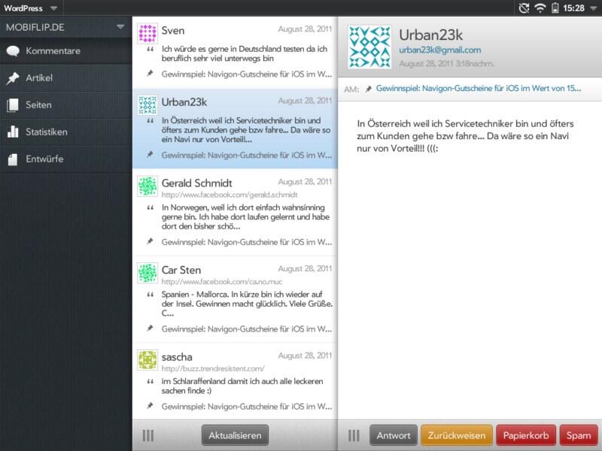This screenshot has width=602, height=451.
Task: Click Urban23k's avatar in the comment list
Action: point(147,104)
